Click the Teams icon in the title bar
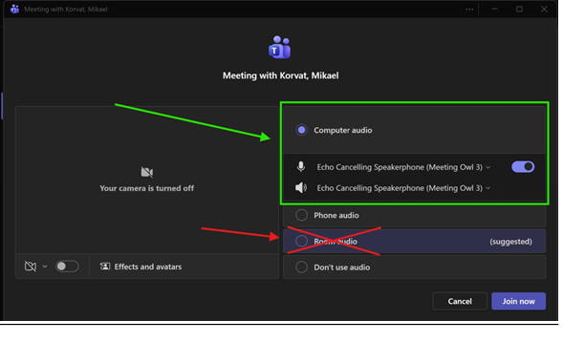Image resolution: width=563 pixels, height=363 pixels. [14, 9]
